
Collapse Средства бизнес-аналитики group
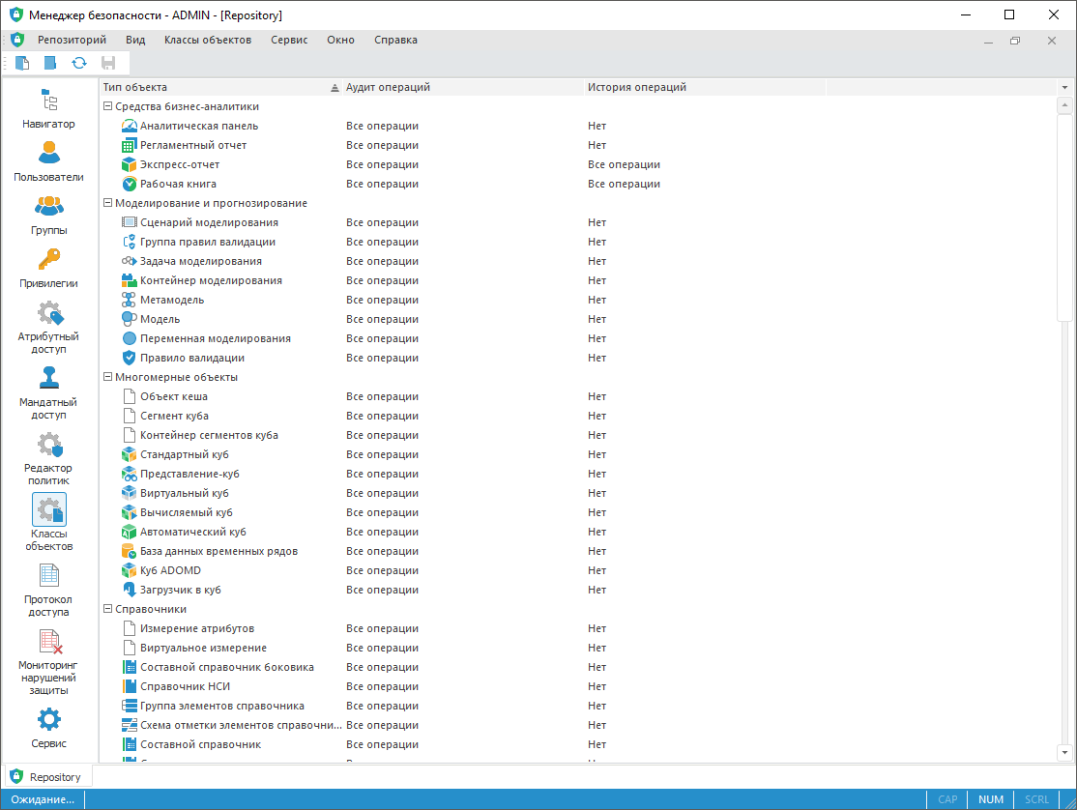(107, 106)
